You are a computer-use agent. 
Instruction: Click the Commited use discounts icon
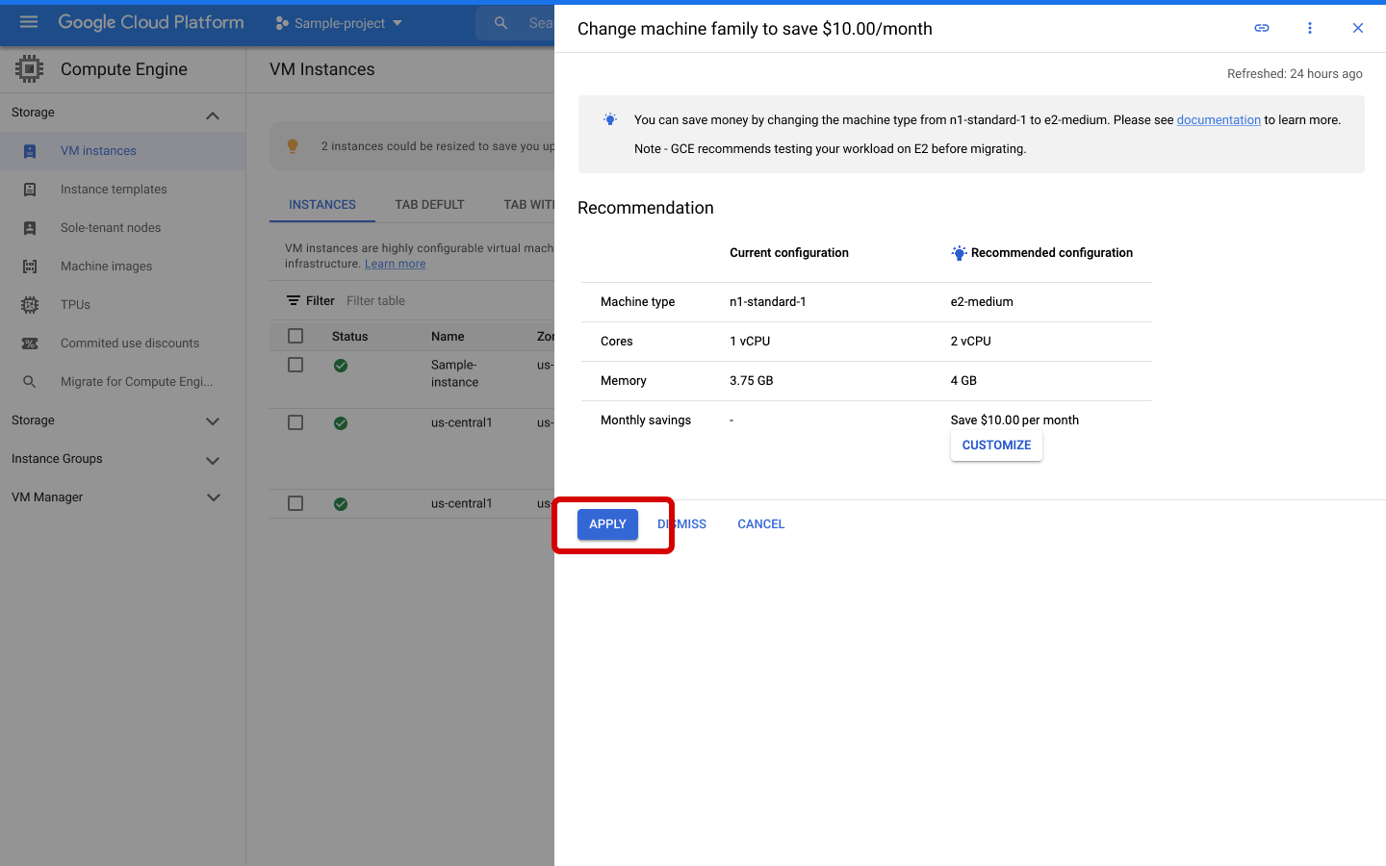click(30, 344)
